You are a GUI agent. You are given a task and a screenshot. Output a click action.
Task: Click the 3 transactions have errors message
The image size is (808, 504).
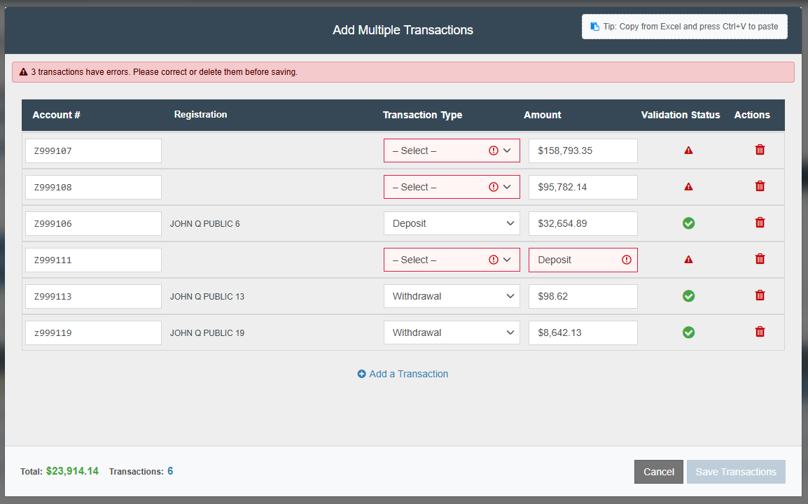[165, 72]
